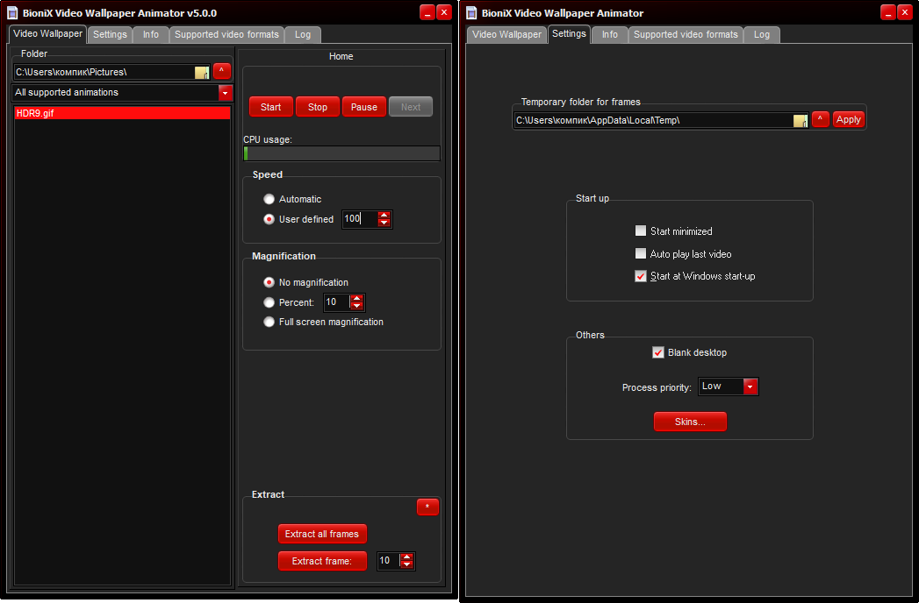Screen dimensions: 919x603
Task: Click the Pause button
Action: tap(364, 107)
